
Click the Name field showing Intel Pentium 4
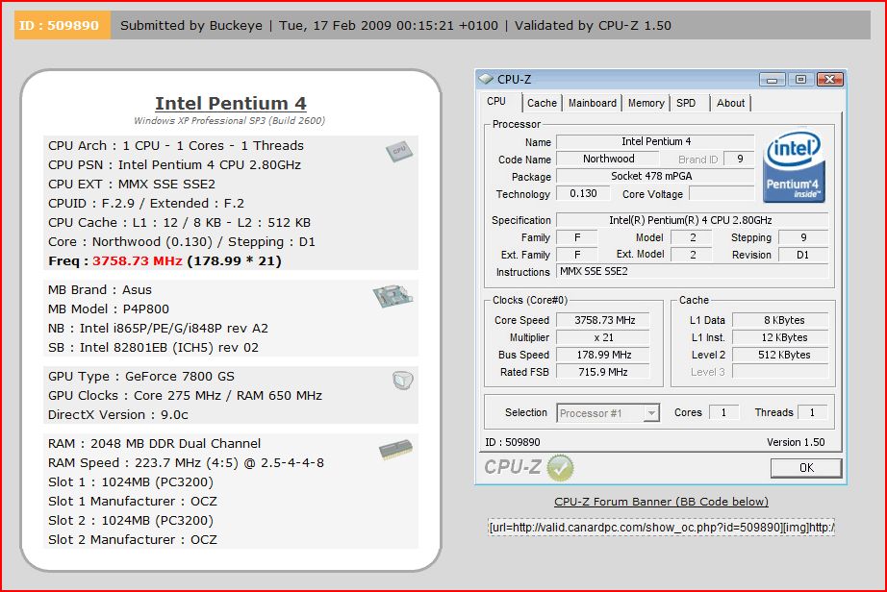tap(655, 142)
